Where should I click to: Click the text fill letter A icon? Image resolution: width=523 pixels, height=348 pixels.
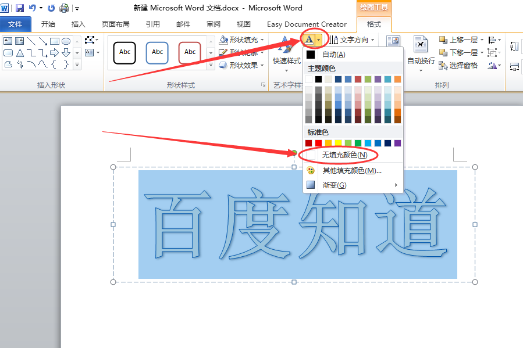click(309, 40)
